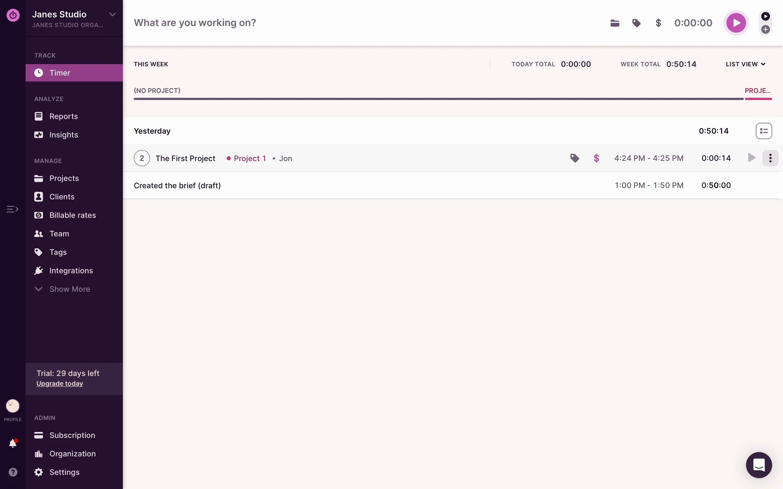783x489 pixels.
Task: Open the notifications bell
Action: pyautogui.click(x=13, y=443)
